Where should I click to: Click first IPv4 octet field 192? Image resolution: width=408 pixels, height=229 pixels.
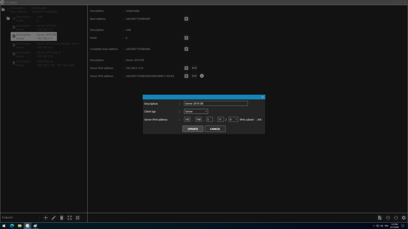pyautogui.click(x=187, y=119)
